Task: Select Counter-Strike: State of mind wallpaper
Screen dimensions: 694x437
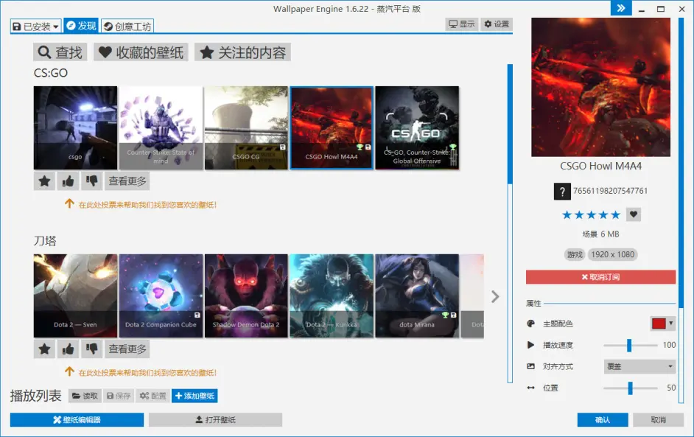Action: click(161, 127)
